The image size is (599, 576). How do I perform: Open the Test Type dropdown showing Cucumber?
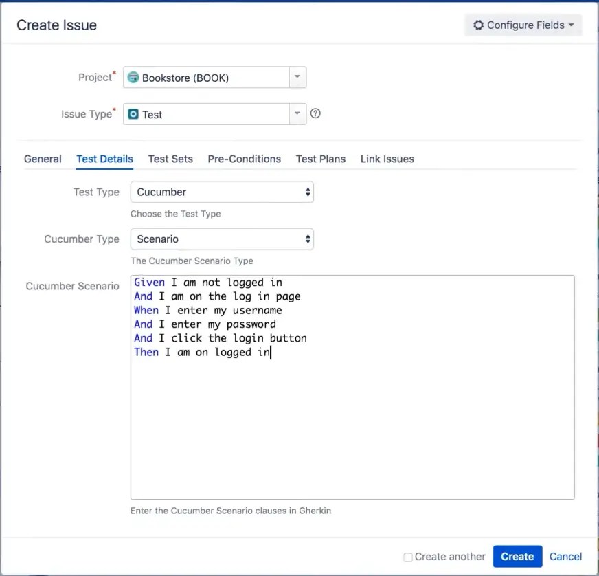(x=221, y=192)
